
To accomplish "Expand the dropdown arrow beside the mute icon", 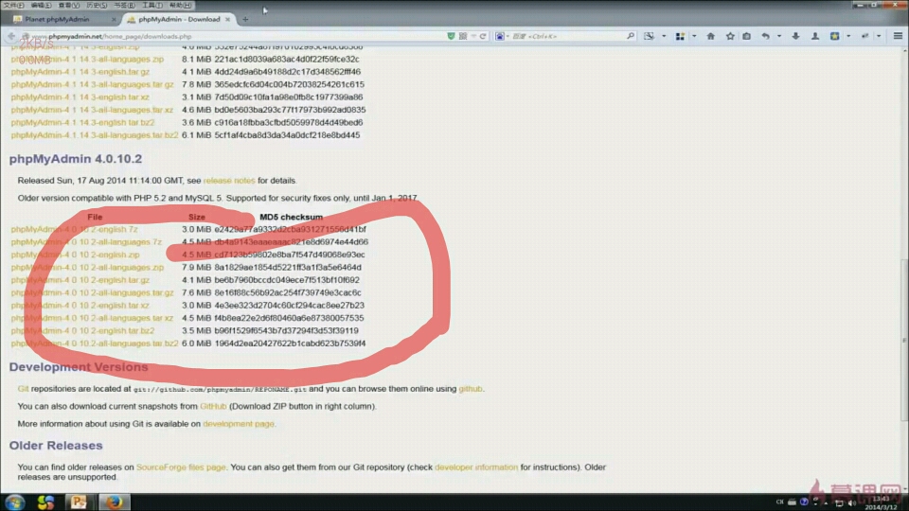I will 879,36.
